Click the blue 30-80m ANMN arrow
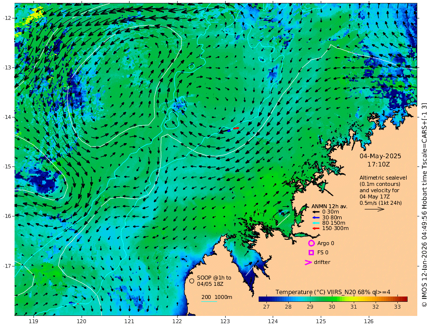 click(x=315, y=217)
